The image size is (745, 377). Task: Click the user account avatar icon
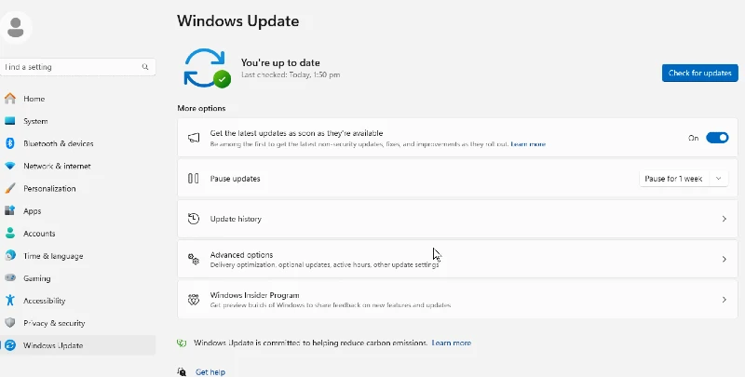(16, 27)
